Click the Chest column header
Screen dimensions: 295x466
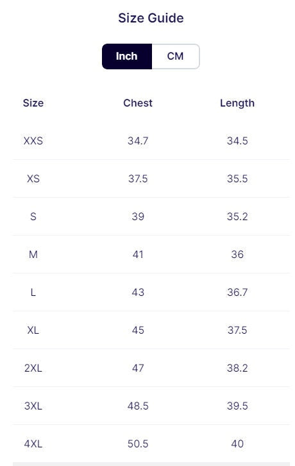(x=138, y=103)
